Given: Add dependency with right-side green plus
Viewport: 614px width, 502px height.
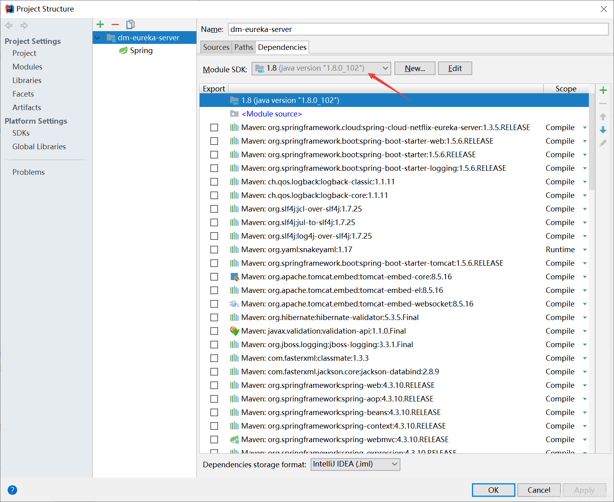Looking at the screenshot, I should pos(603,90).
